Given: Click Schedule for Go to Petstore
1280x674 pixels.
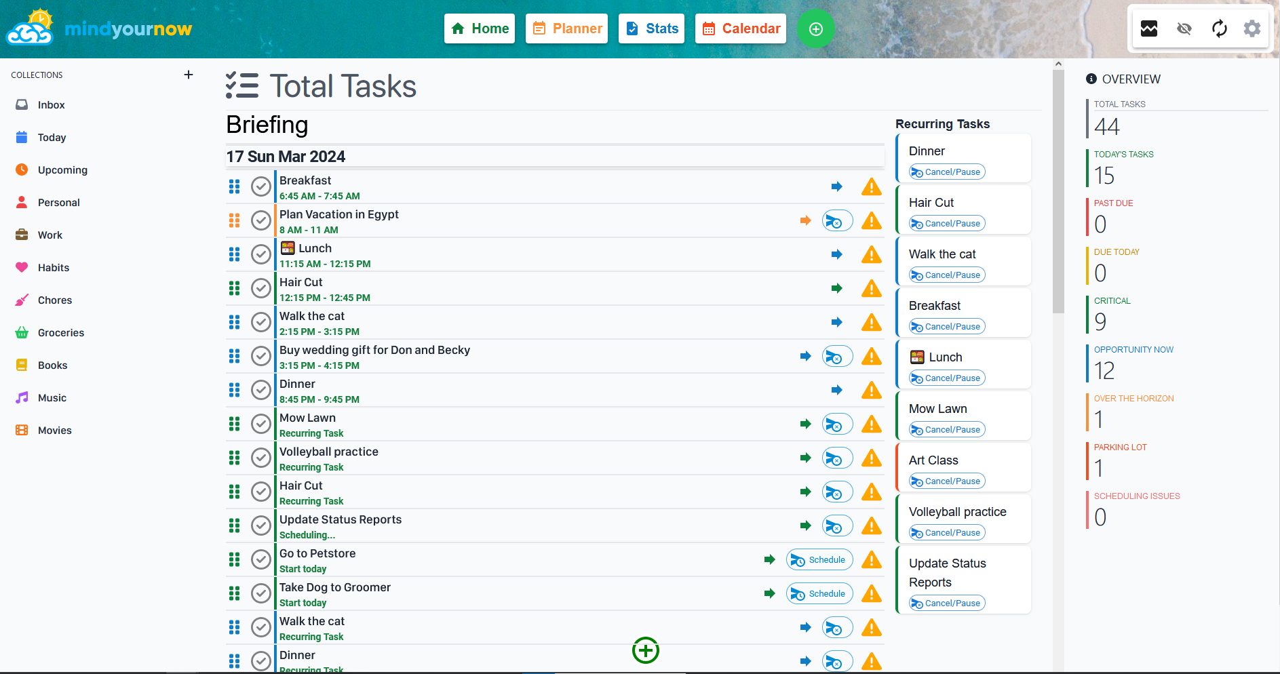Looking at the screenshot, I should [819, 559].
